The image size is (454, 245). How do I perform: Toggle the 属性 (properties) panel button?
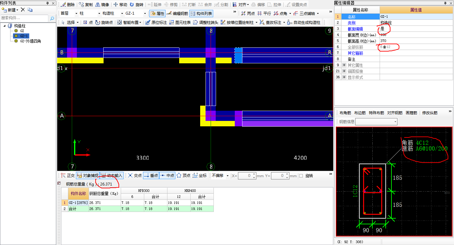pyautogui.click(x=157, y=14)
